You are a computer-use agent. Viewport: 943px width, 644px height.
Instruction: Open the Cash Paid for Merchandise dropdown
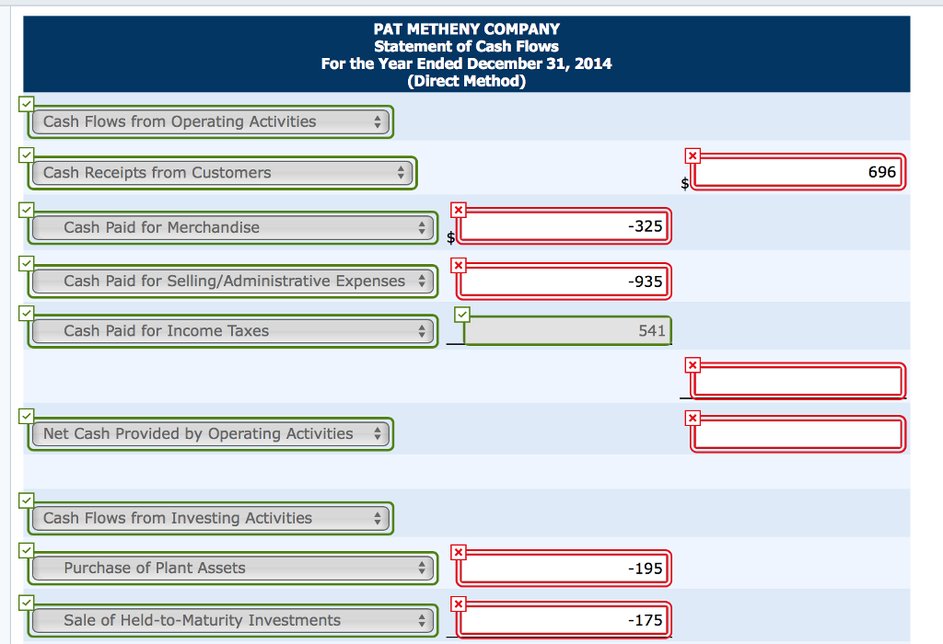(x=232, y=227)
